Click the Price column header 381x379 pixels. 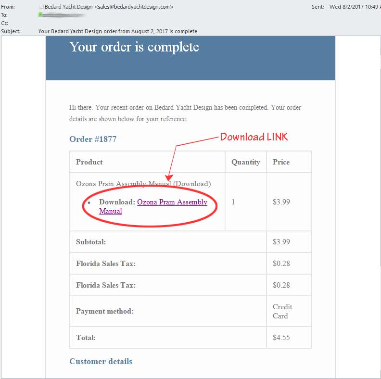point(281,162)
